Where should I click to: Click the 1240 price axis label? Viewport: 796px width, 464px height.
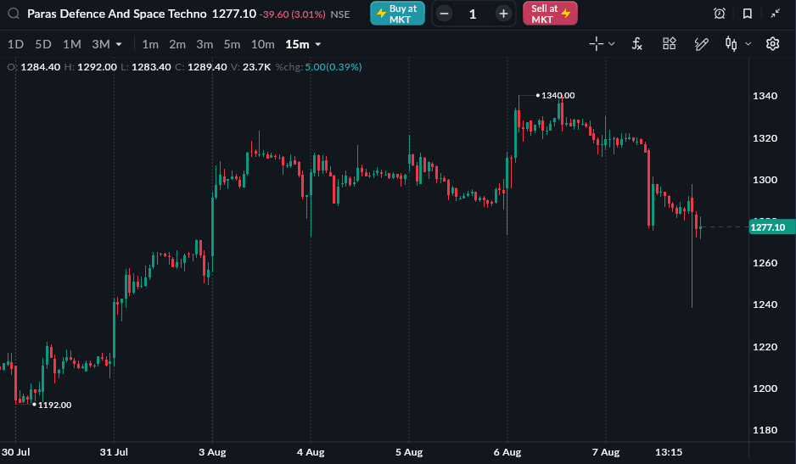tap(765, 305)
